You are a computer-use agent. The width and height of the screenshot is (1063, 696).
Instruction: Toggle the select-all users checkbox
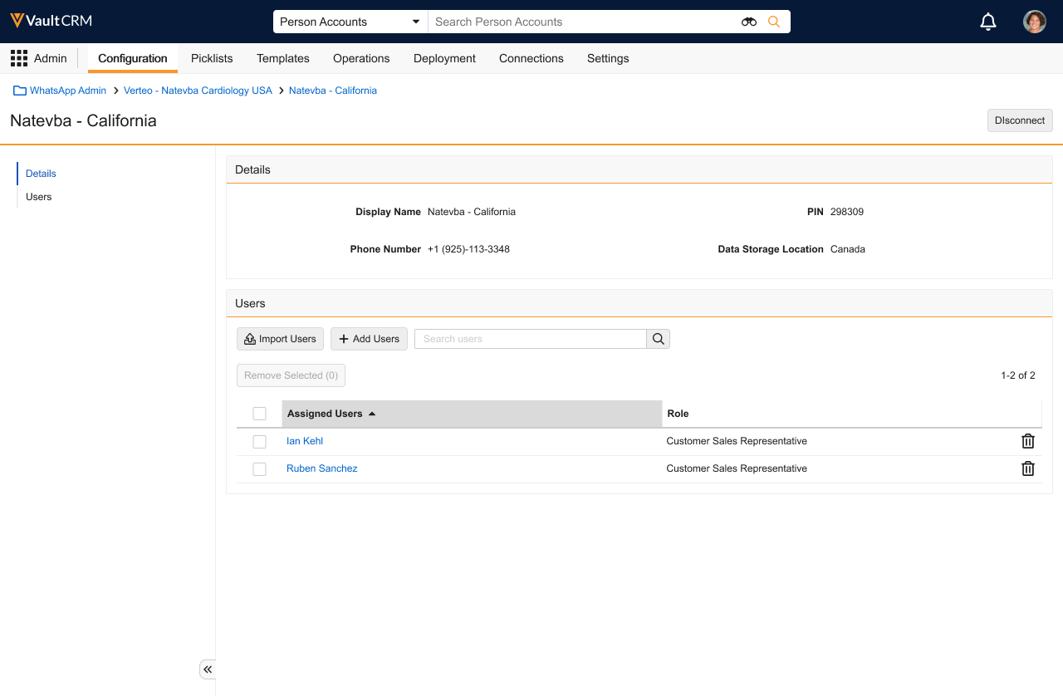(259, 414)
